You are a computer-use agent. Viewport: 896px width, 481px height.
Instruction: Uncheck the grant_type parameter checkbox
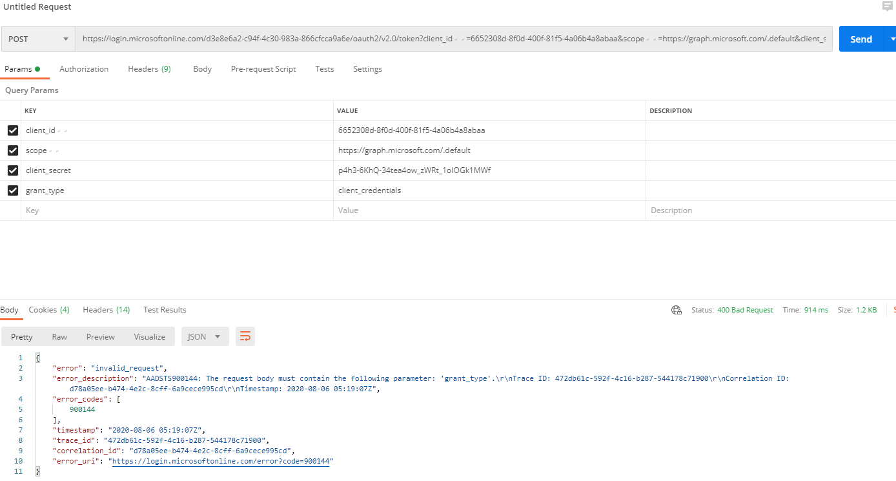(12, 190)
